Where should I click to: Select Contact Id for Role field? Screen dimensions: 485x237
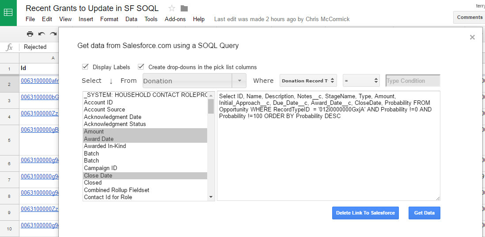pyautogui.click(x=145, y=197)
